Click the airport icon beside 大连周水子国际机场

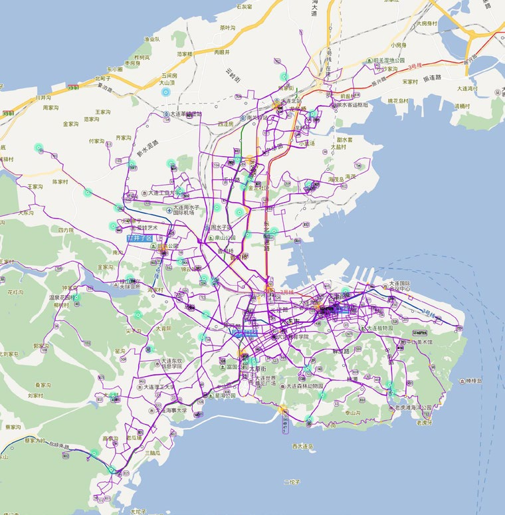click(169, 210)
